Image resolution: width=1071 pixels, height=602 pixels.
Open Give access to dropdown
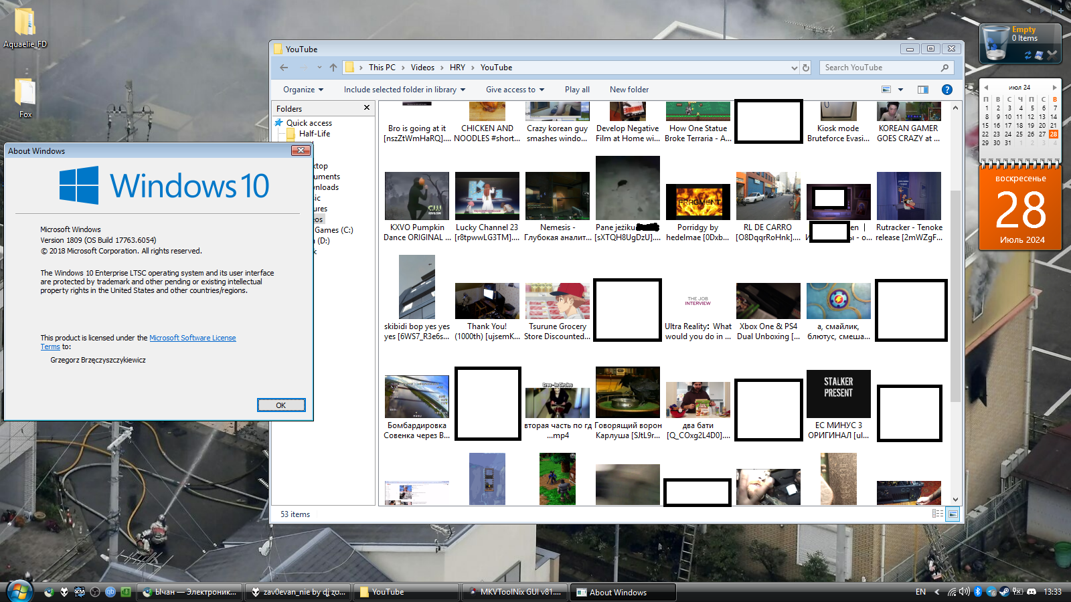click(515, 90)
